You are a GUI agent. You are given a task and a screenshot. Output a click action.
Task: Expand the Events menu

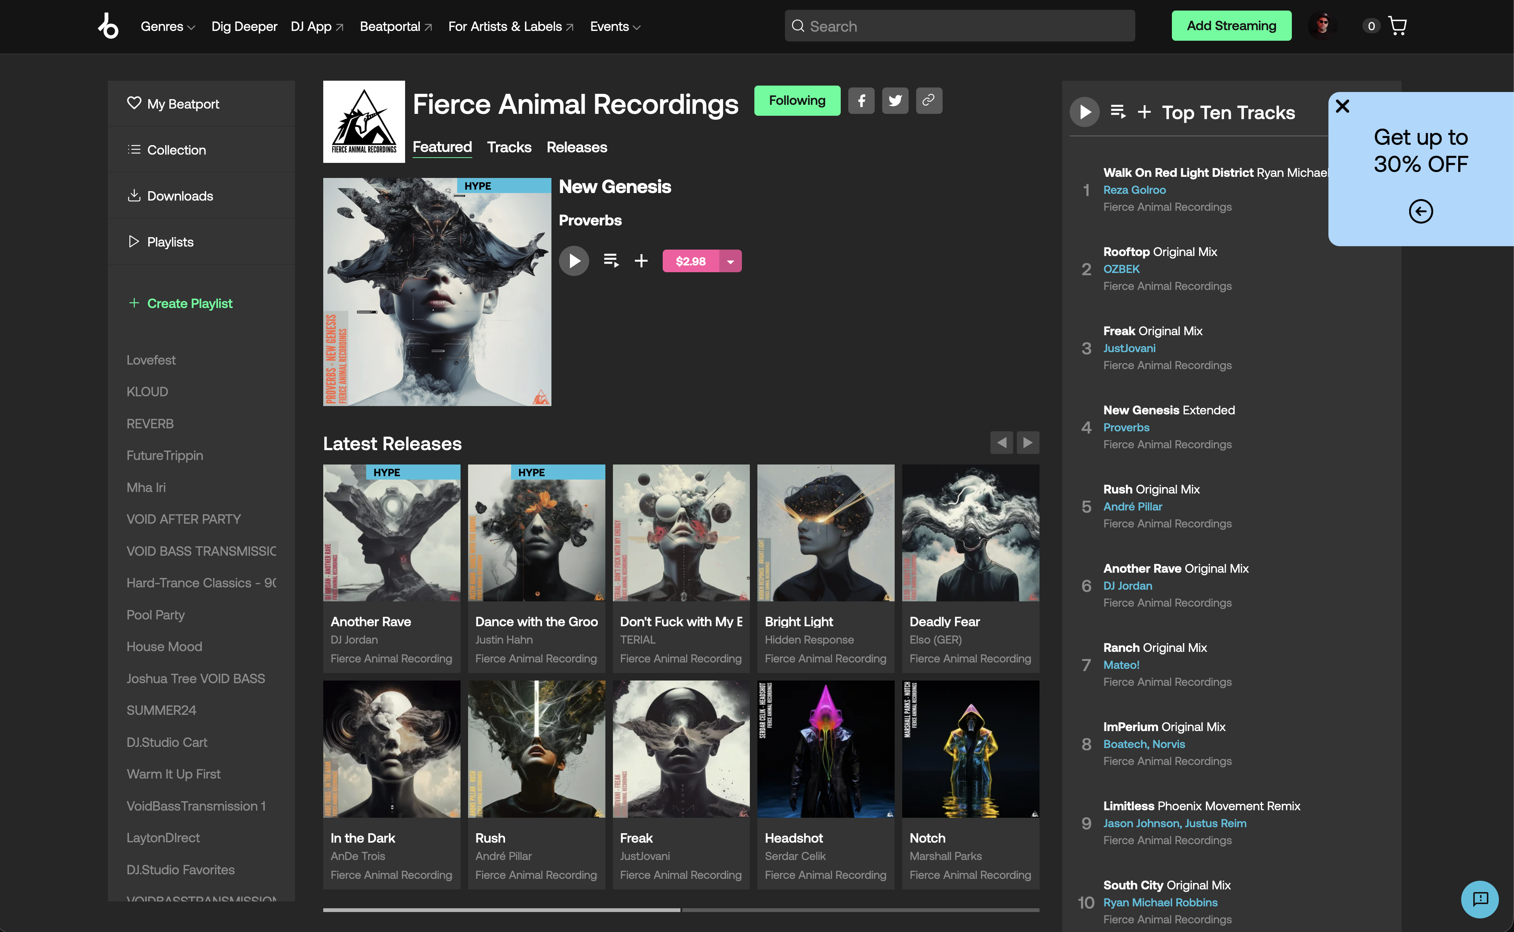tap(615, 26)
